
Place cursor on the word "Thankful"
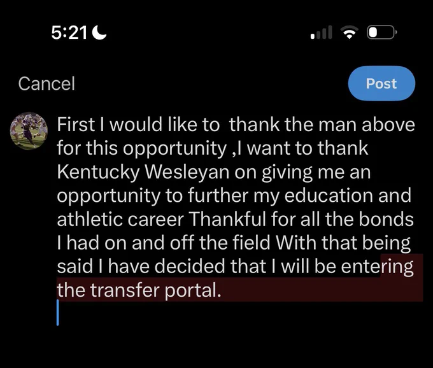tap(227, 219)
